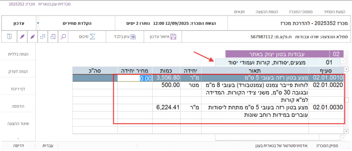Toggle עיון בלבד view-only eye icon

point(133,36)
